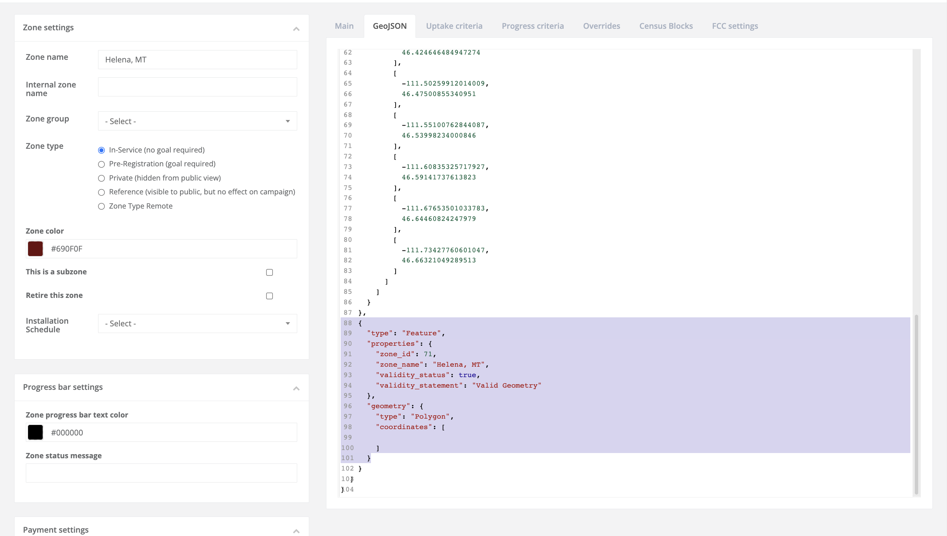Click the black progress bar text color swatch
This screenshot has width=947, height=536.
click(x=35, y=432)
